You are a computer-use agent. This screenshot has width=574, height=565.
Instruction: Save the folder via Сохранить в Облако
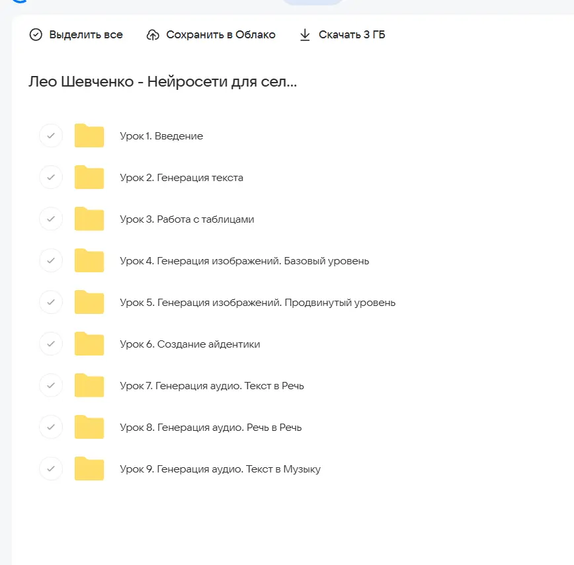click(x=220, y=35)
